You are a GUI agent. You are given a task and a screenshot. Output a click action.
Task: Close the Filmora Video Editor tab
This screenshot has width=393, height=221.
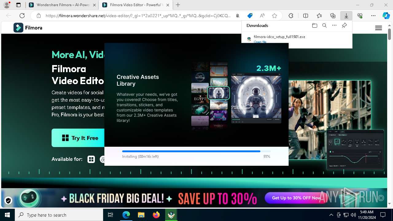(168, 5)
